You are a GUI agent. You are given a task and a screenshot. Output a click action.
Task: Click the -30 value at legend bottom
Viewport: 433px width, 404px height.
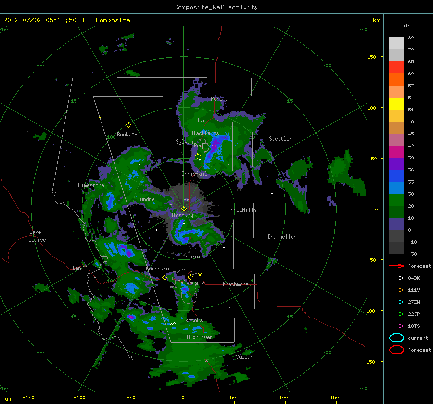pyautogui.click(x=413, y=254)
